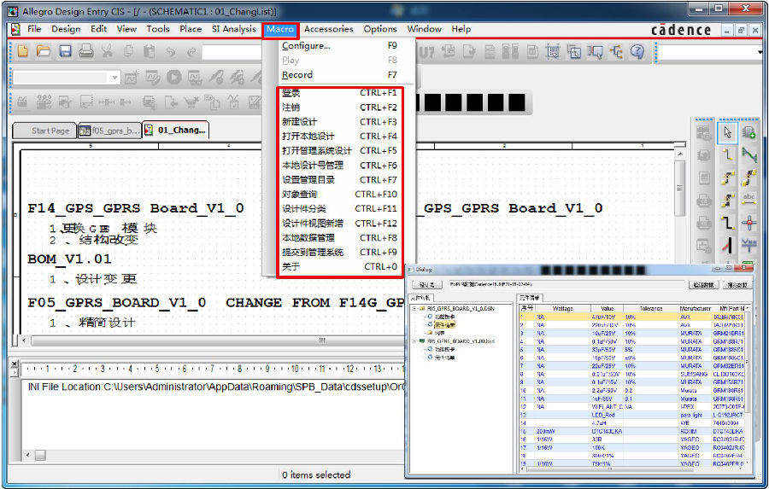
Task: Click the Wattage column header in Dialog
Action: click(562, 308)
